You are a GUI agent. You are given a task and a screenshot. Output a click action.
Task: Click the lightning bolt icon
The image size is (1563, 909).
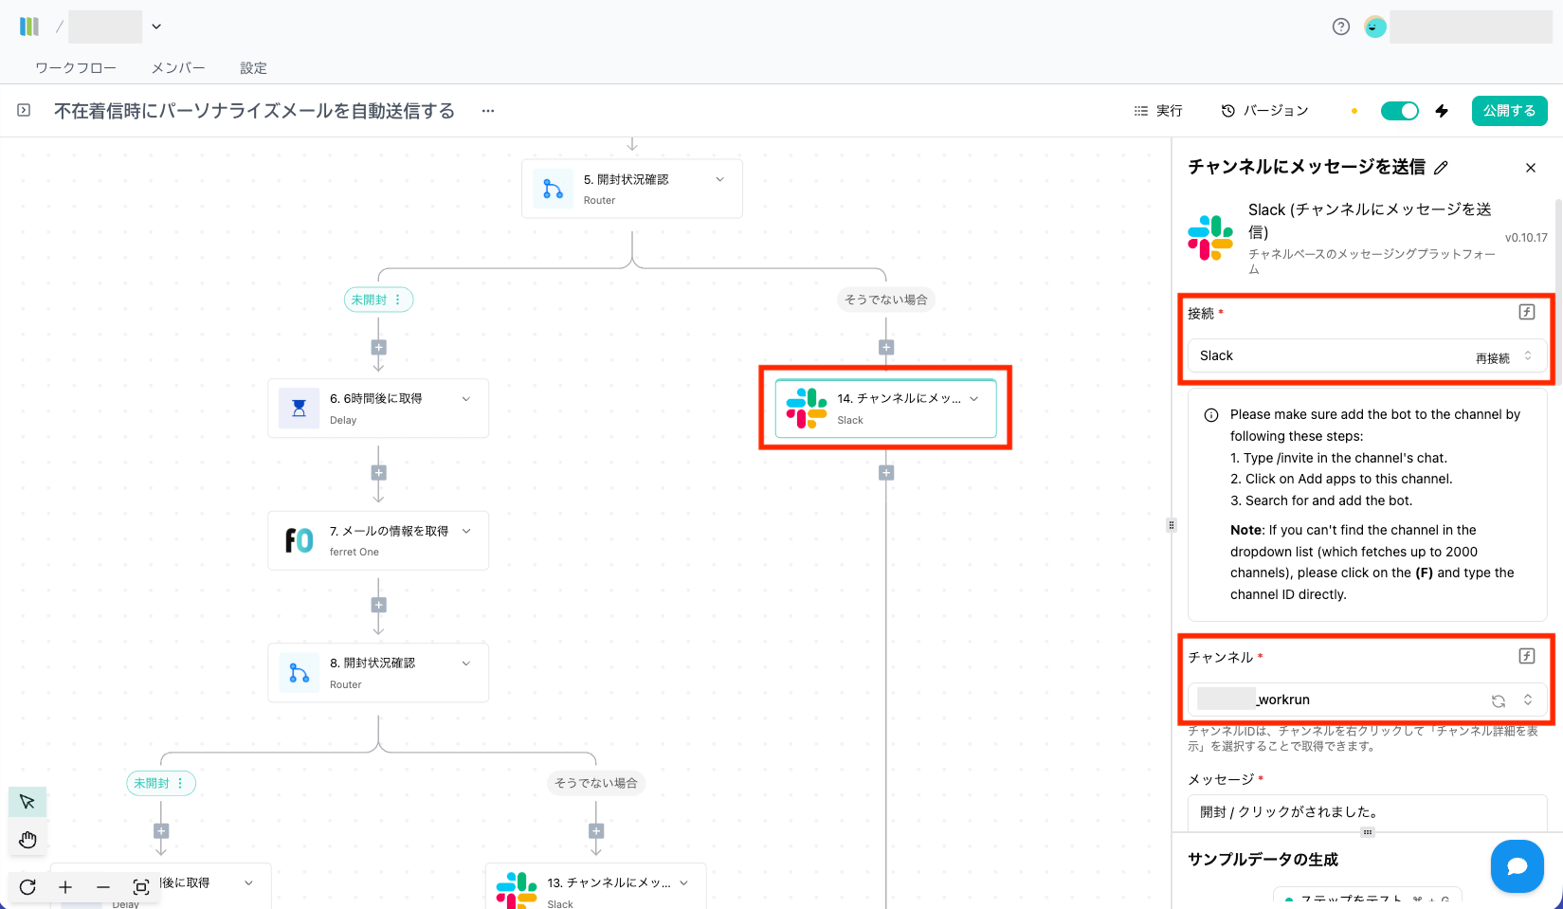1442,111
